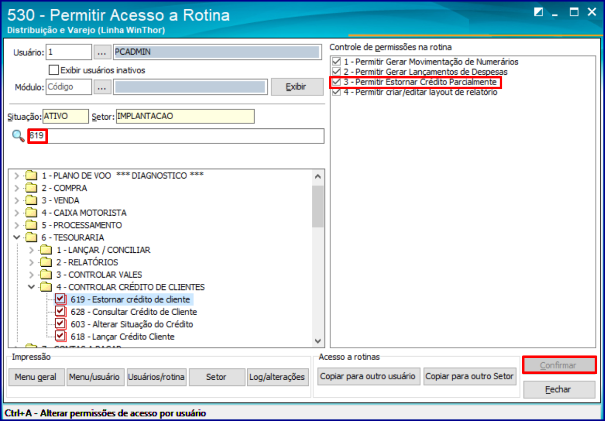Click the Usuários/rotina print button

click(156, 377)
